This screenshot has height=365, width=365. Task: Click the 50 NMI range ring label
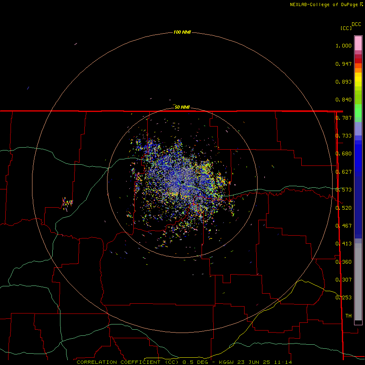tap(182, 107)
